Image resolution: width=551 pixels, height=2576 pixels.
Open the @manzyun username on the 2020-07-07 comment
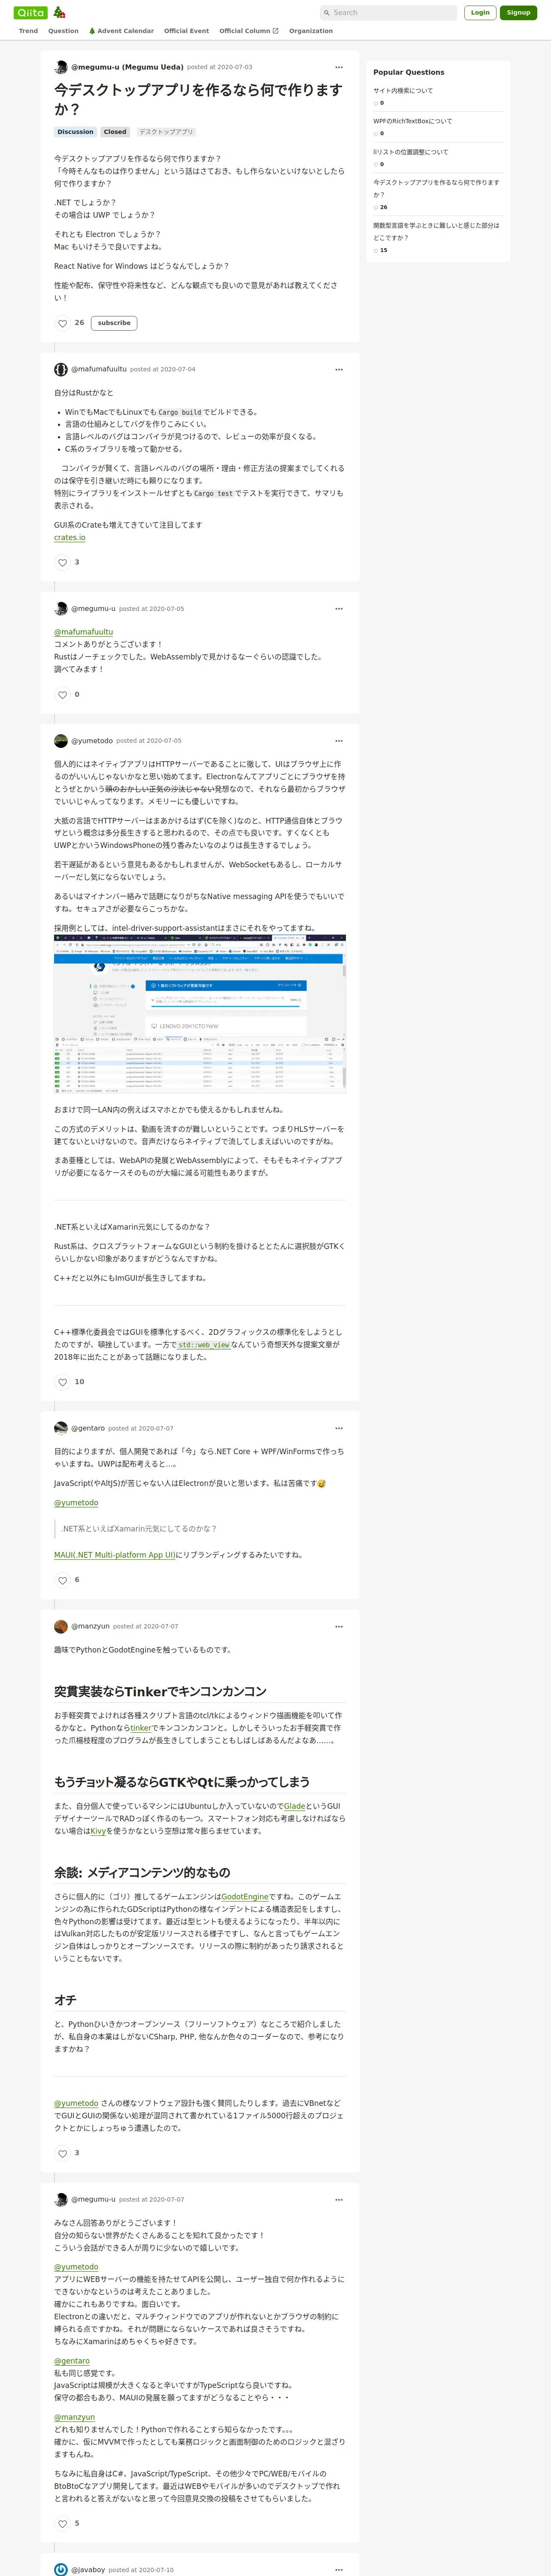point(90,1626)
